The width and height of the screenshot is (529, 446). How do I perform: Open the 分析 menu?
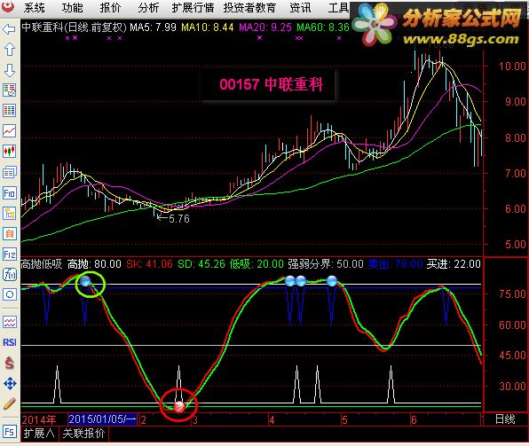[148, 7]
